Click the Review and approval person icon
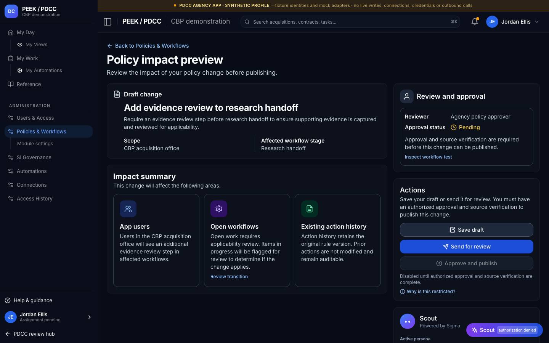Screen dimensions: 549x343 coord(407,96)
